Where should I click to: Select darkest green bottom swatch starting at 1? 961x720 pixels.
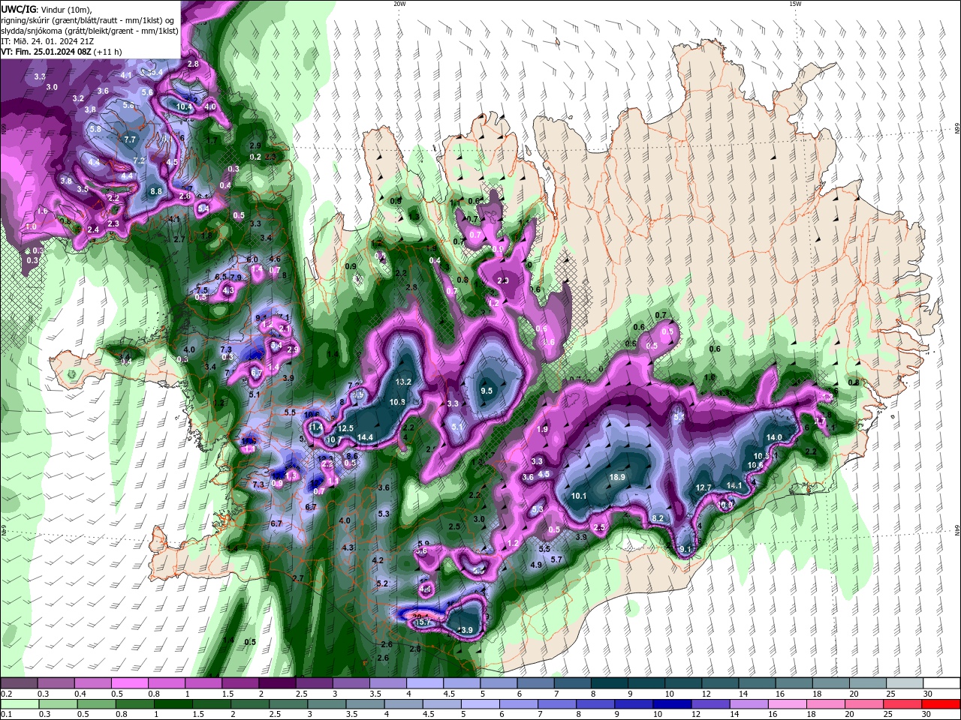(x=173, y=704)
